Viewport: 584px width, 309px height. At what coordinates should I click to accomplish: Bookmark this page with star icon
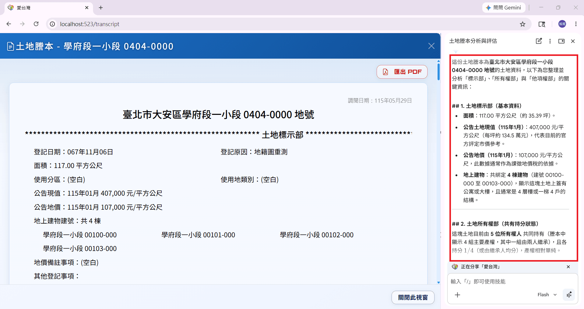coord(522,24)
